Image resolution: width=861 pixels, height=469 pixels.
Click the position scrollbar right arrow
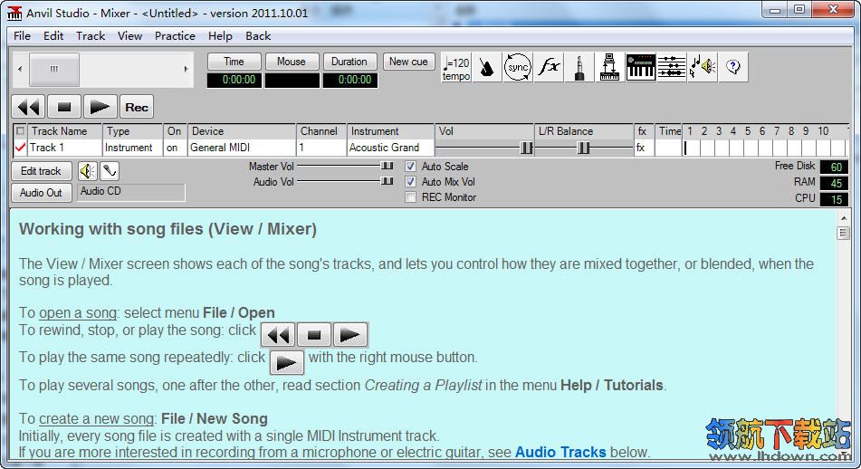pyautogui.click(x=187, y=69)
